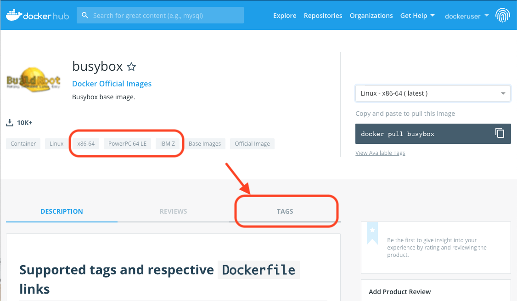Click the View Available Tags link
Image resolution: width=517 pixels, height=301 pixels.
[380, 153]
